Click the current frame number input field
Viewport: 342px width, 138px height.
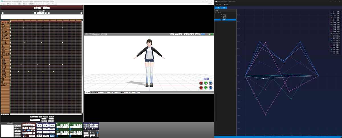[x=42, y=13]
